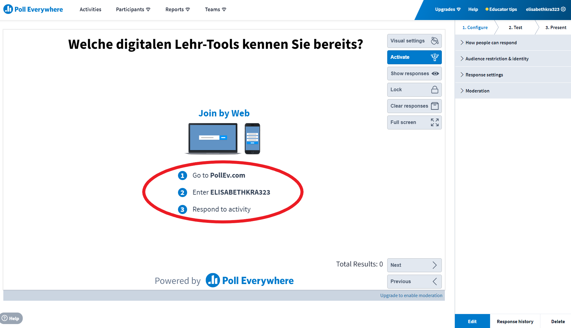
Task: Open the Activities menu item
Action: click(x=90, y=9)
